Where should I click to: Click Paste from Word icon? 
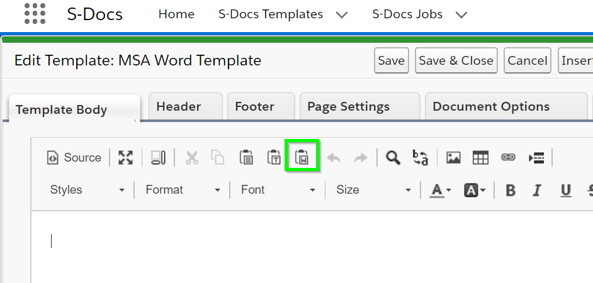point(302,157)
